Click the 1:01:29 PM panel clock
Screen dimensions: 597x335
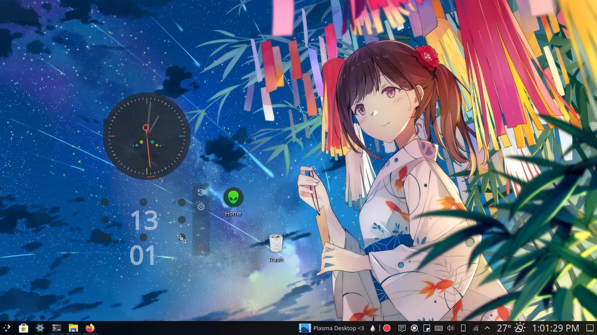(555, 328)
